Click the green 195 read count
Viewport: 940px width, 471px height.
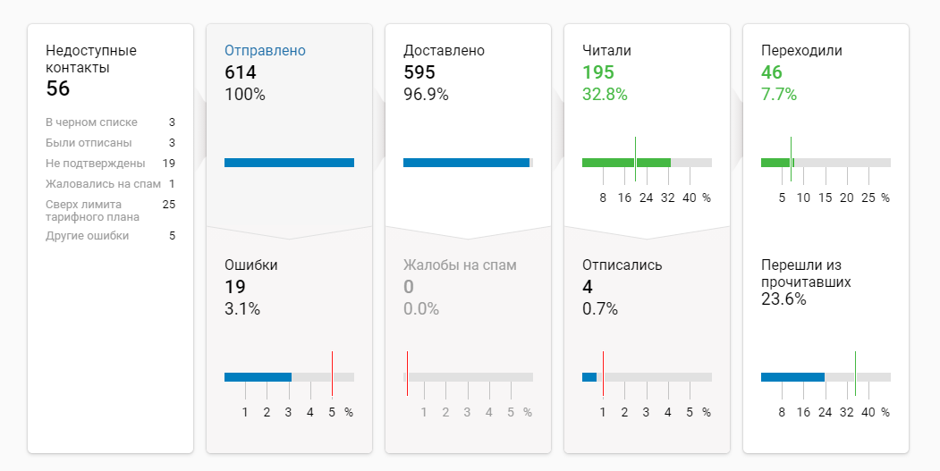tap(598, 72)
